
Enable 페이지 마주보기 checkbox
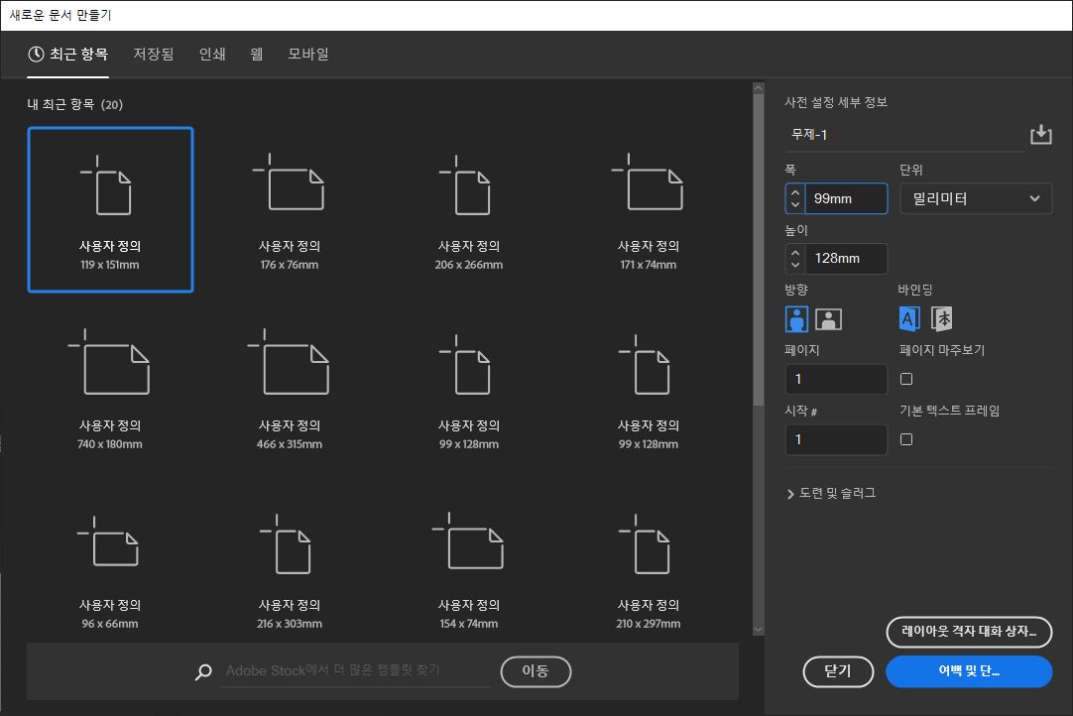click(908, 378)
